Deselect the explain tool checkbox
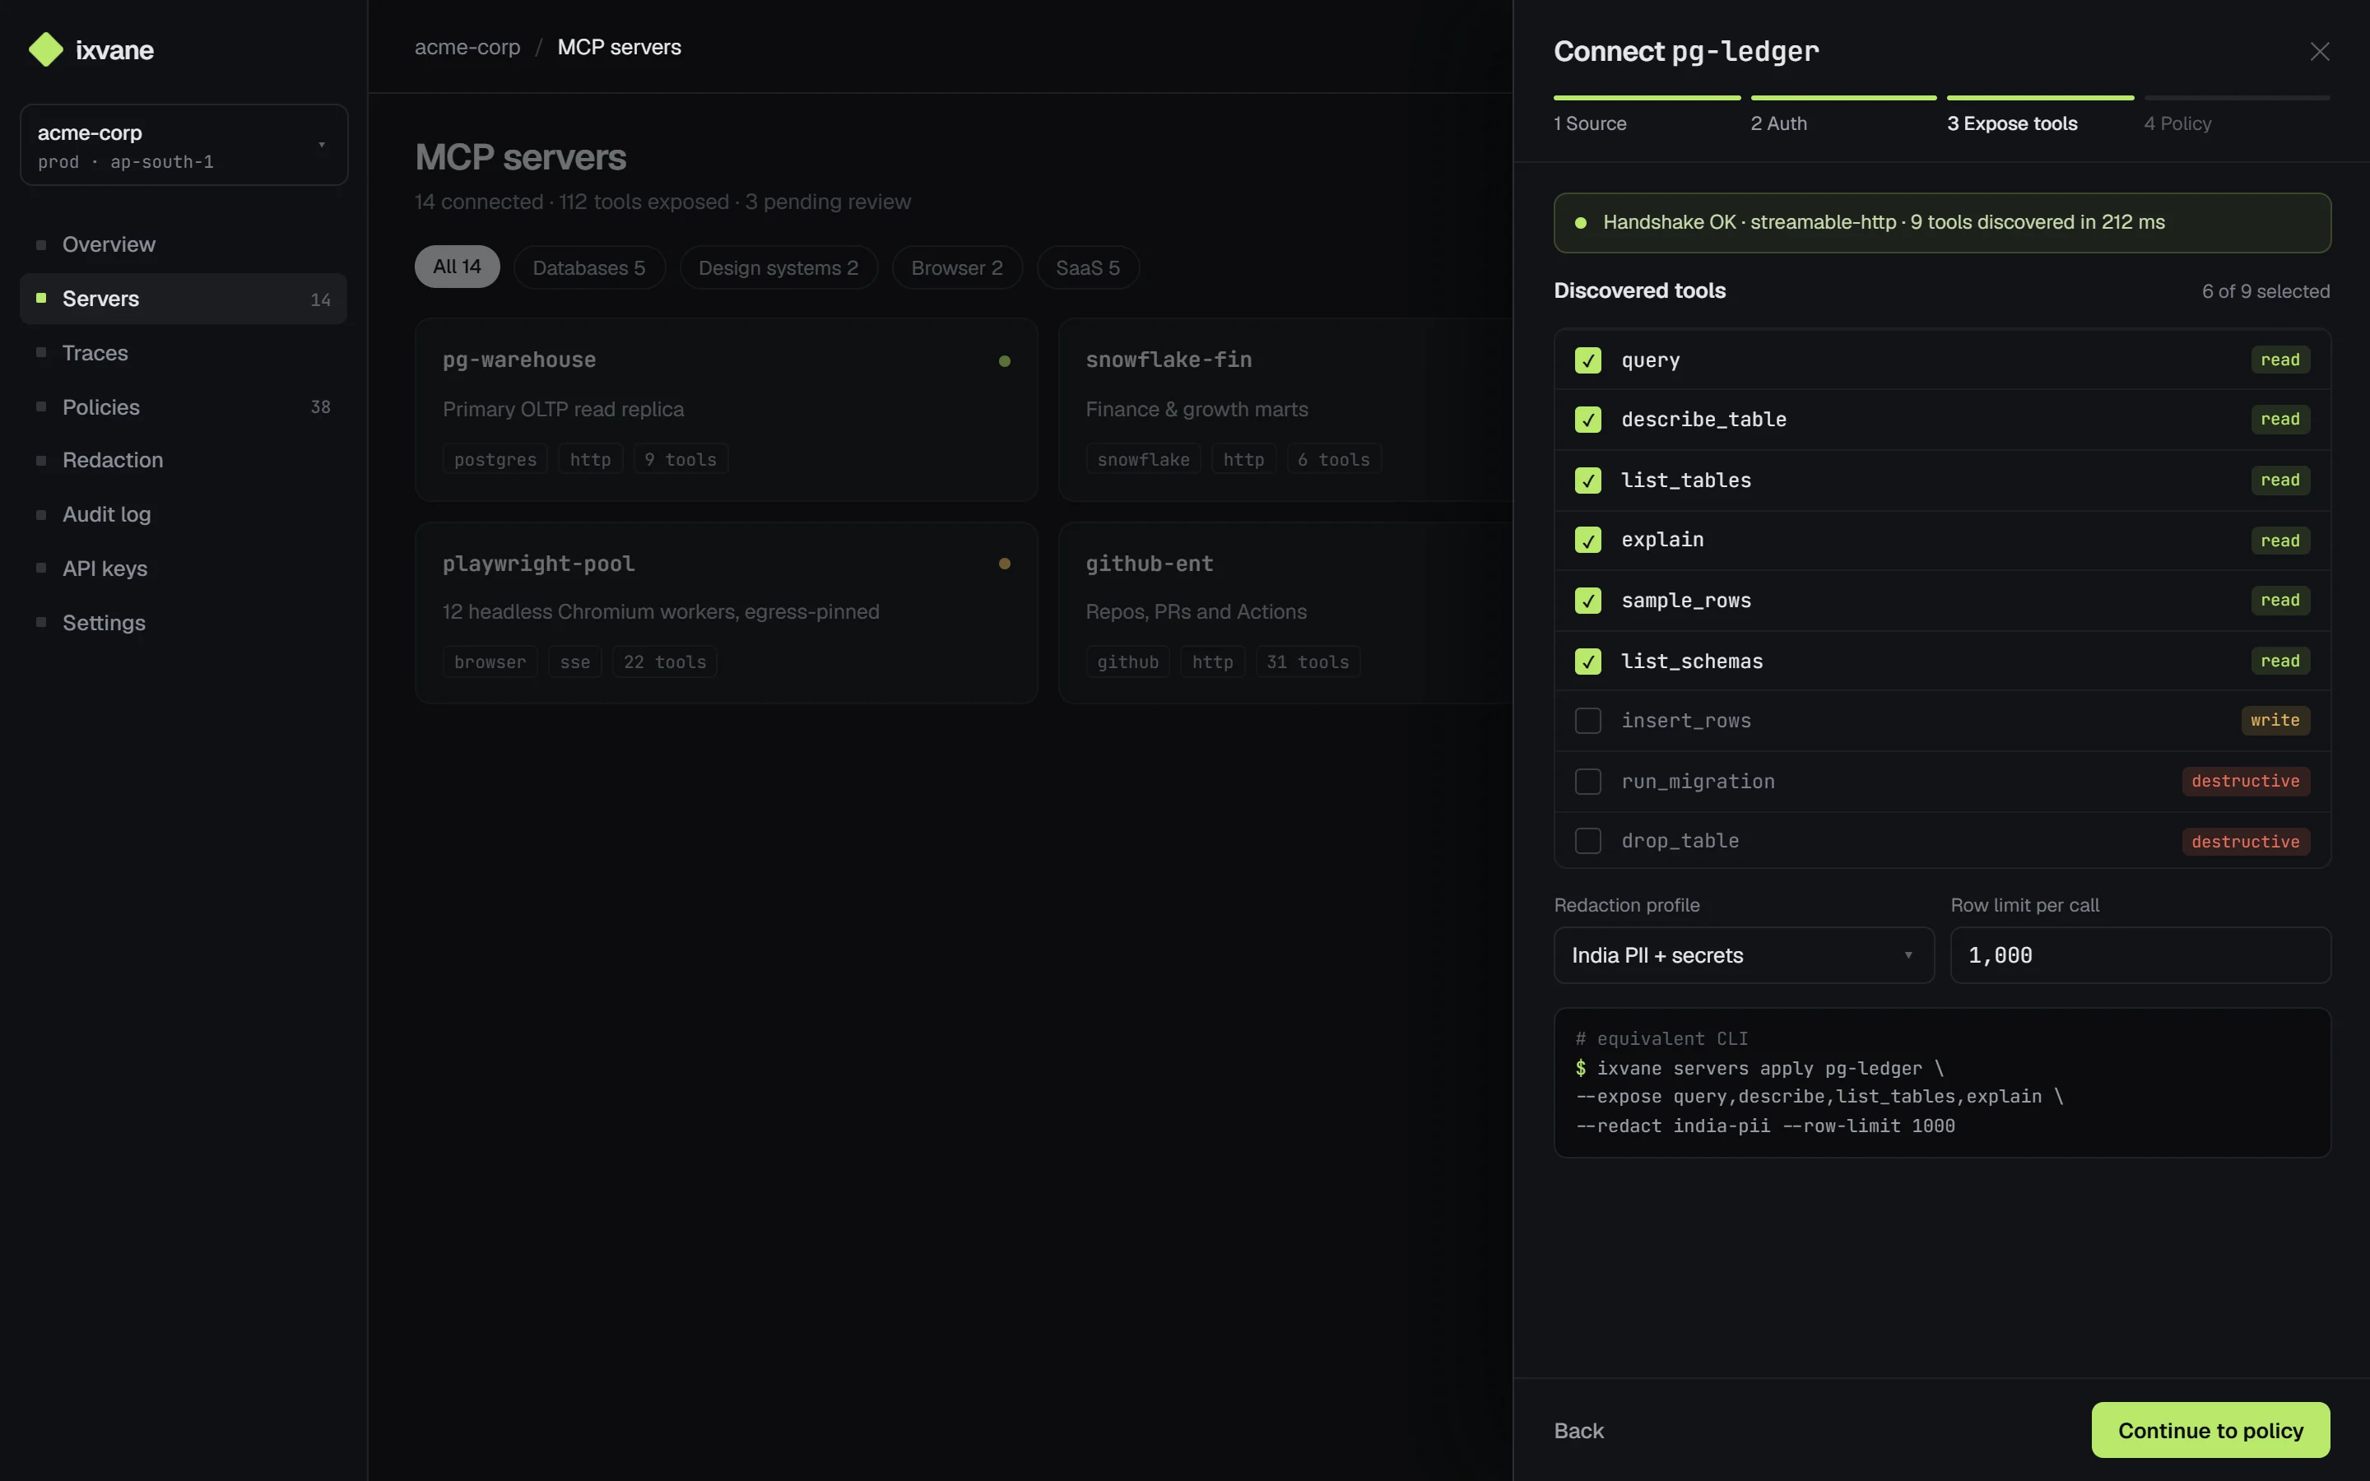 coord(1587,540)
